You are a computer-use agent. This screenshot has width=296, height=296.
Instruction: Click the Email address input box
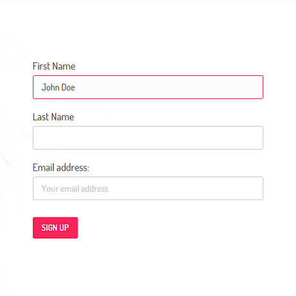pyautogui.click(x=148, y=189)
